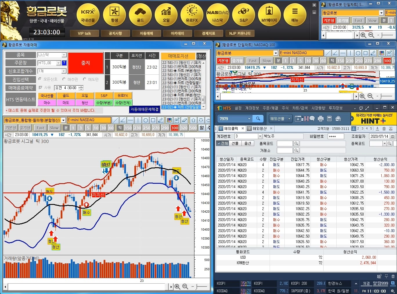Click the 수량(전체) green button
The height and width of the screenshot is (294, 397).
click(x=123, y=103)
